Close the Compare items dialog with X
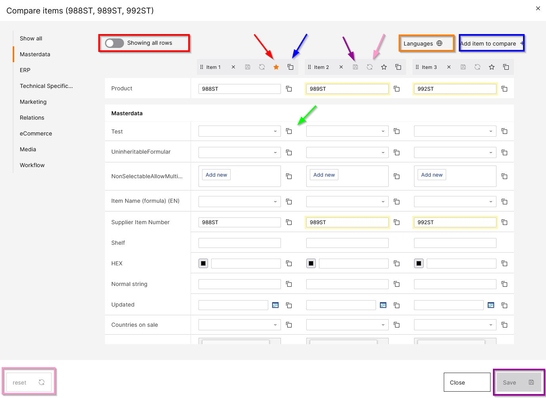Viewport: 546px width, 398px height. [x=538, y=8]
